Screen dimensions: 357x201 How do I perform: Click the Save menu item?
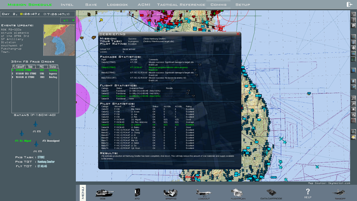coord(91,4)
